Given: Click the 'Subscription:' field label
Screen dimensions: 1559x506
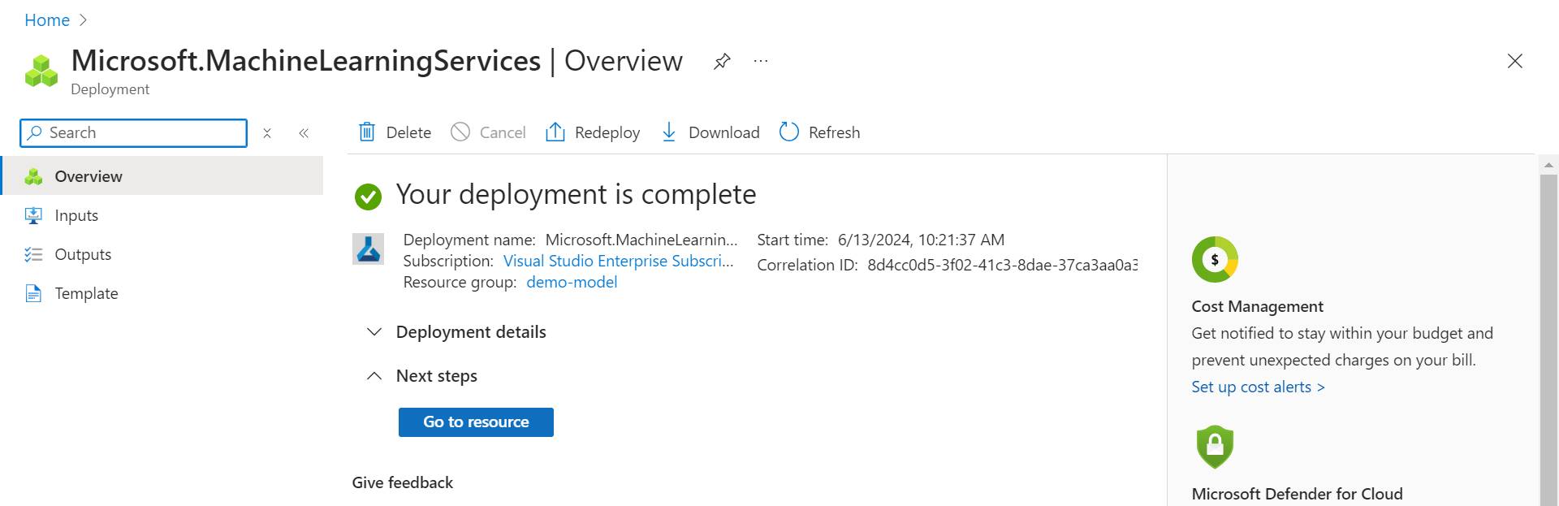Looking at the screenshot, I should coord(448,261).
